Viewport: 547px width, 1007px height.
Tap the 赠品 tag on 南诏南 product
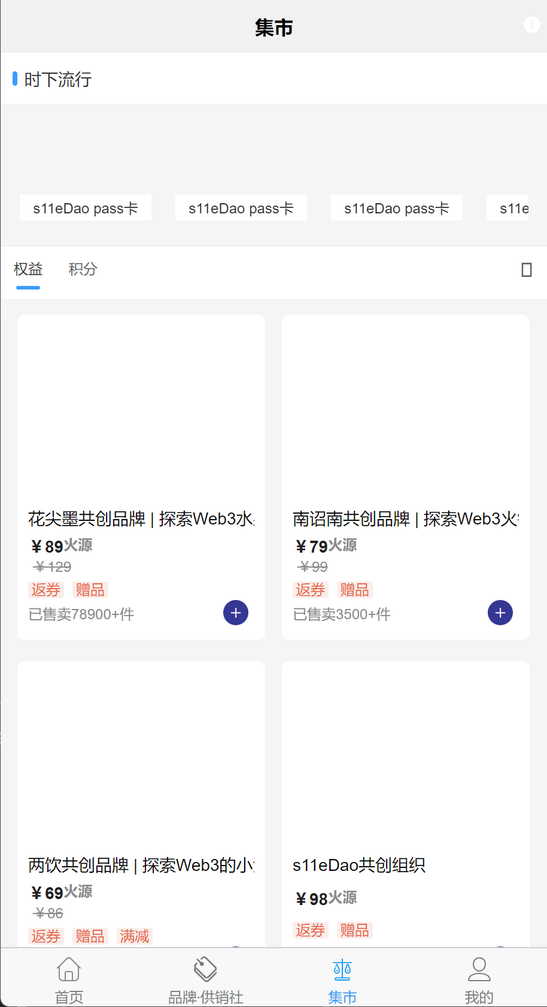[x=354, y=590]
